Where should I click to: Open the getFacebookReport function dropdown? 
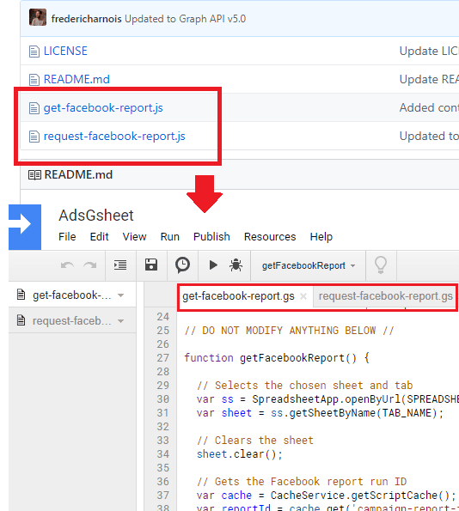point(308,265)
